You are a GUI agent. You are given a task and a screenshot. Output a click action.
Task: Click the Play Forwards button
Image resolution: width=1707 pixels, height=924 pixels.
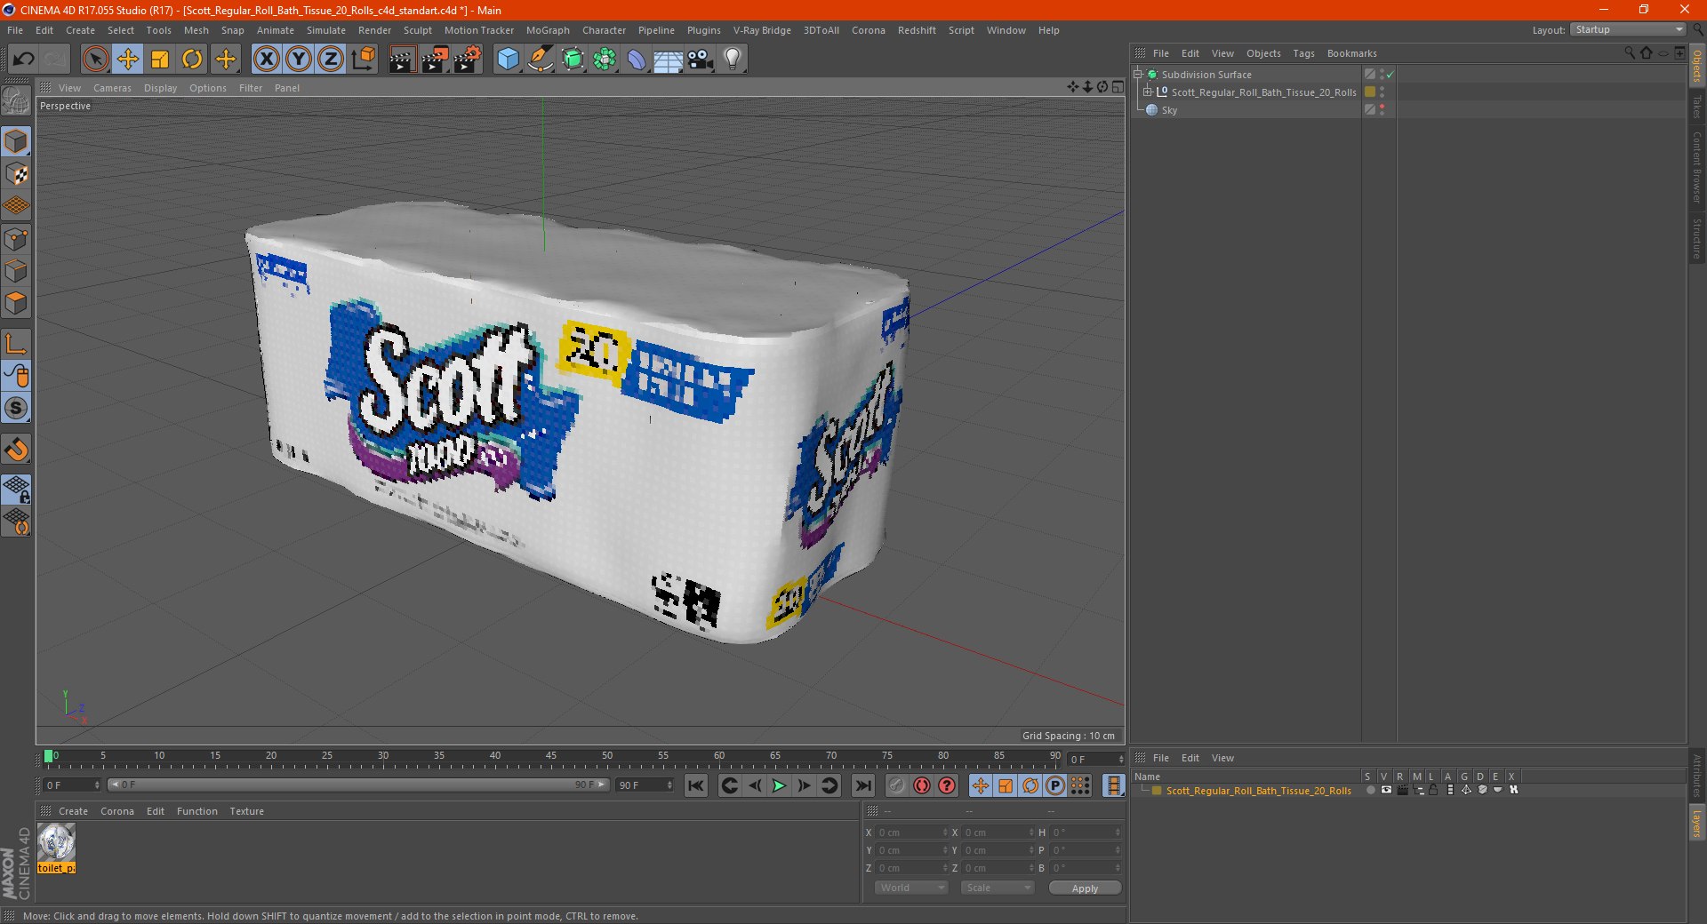(779, 785)
